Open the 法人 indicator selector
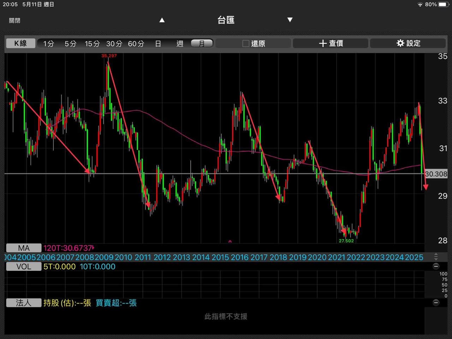The image size is (452, 339). coord(24,303)
